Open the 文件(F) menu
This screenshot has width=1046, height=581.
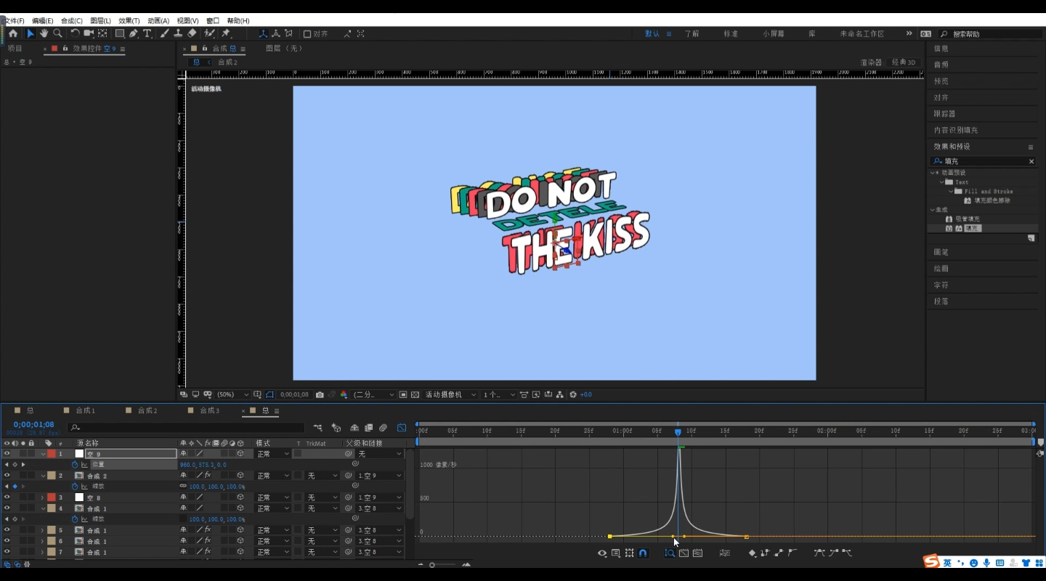pos(14,21)
